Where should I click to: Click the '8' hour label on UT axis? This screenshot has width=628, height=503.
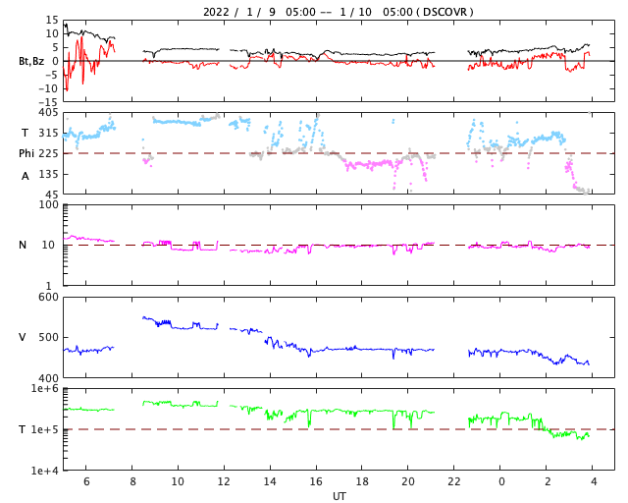coord(132,481)
